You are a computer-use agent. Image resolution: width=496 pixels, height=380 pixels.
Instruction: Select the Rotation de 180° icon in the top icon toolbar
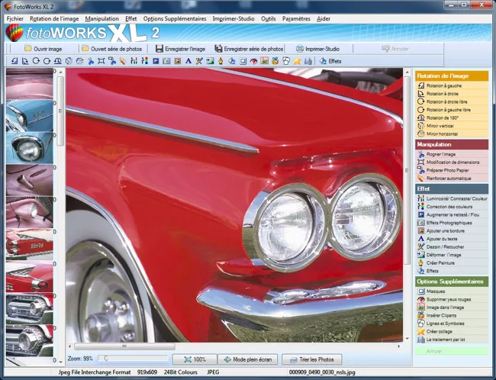58,61
